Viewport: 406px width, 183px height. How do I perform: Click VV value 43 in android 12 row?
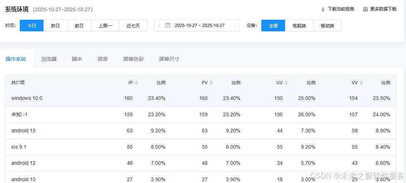click(x=355, y=163)
